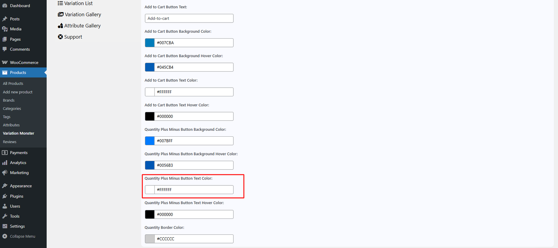Click the Plugins plug icon
This screenshot has width=558, height=248.
[5, 196]
